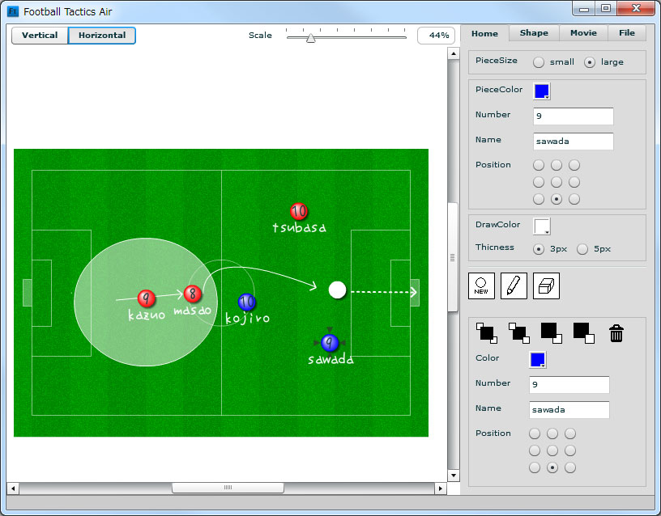This screenshot has height=516, width=661.
Task: Select the Pencil drawing tool
Action: pos(514,285)
